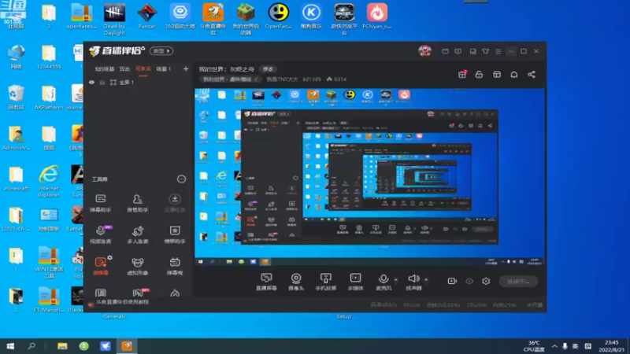Add a new scene with plus button
Viewport: 630px width, 354px height.
click(x=186, y=69)
